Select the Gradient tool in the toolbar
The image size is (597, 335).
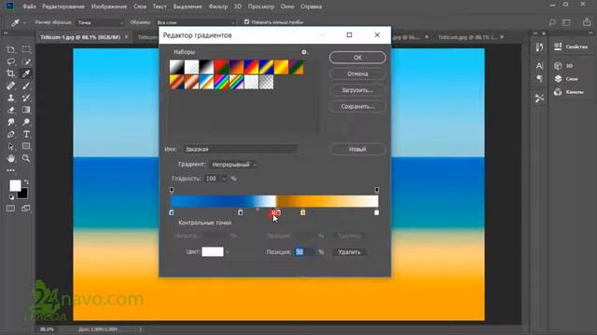(26, 110)
